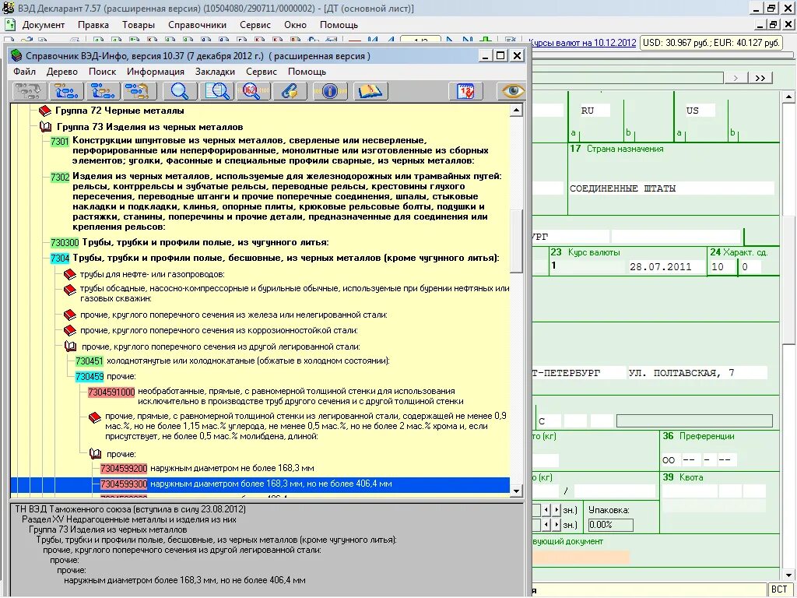Click the magnifier-over-document search icon
797x598 pixels.
[217, 91]
